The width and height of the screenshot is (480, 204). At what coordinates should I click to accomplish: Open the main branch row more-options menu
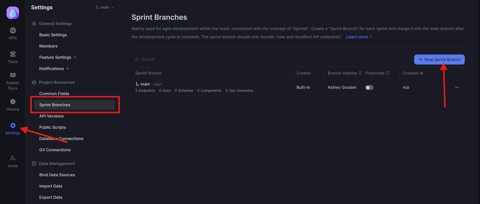[x=457, y=87]
